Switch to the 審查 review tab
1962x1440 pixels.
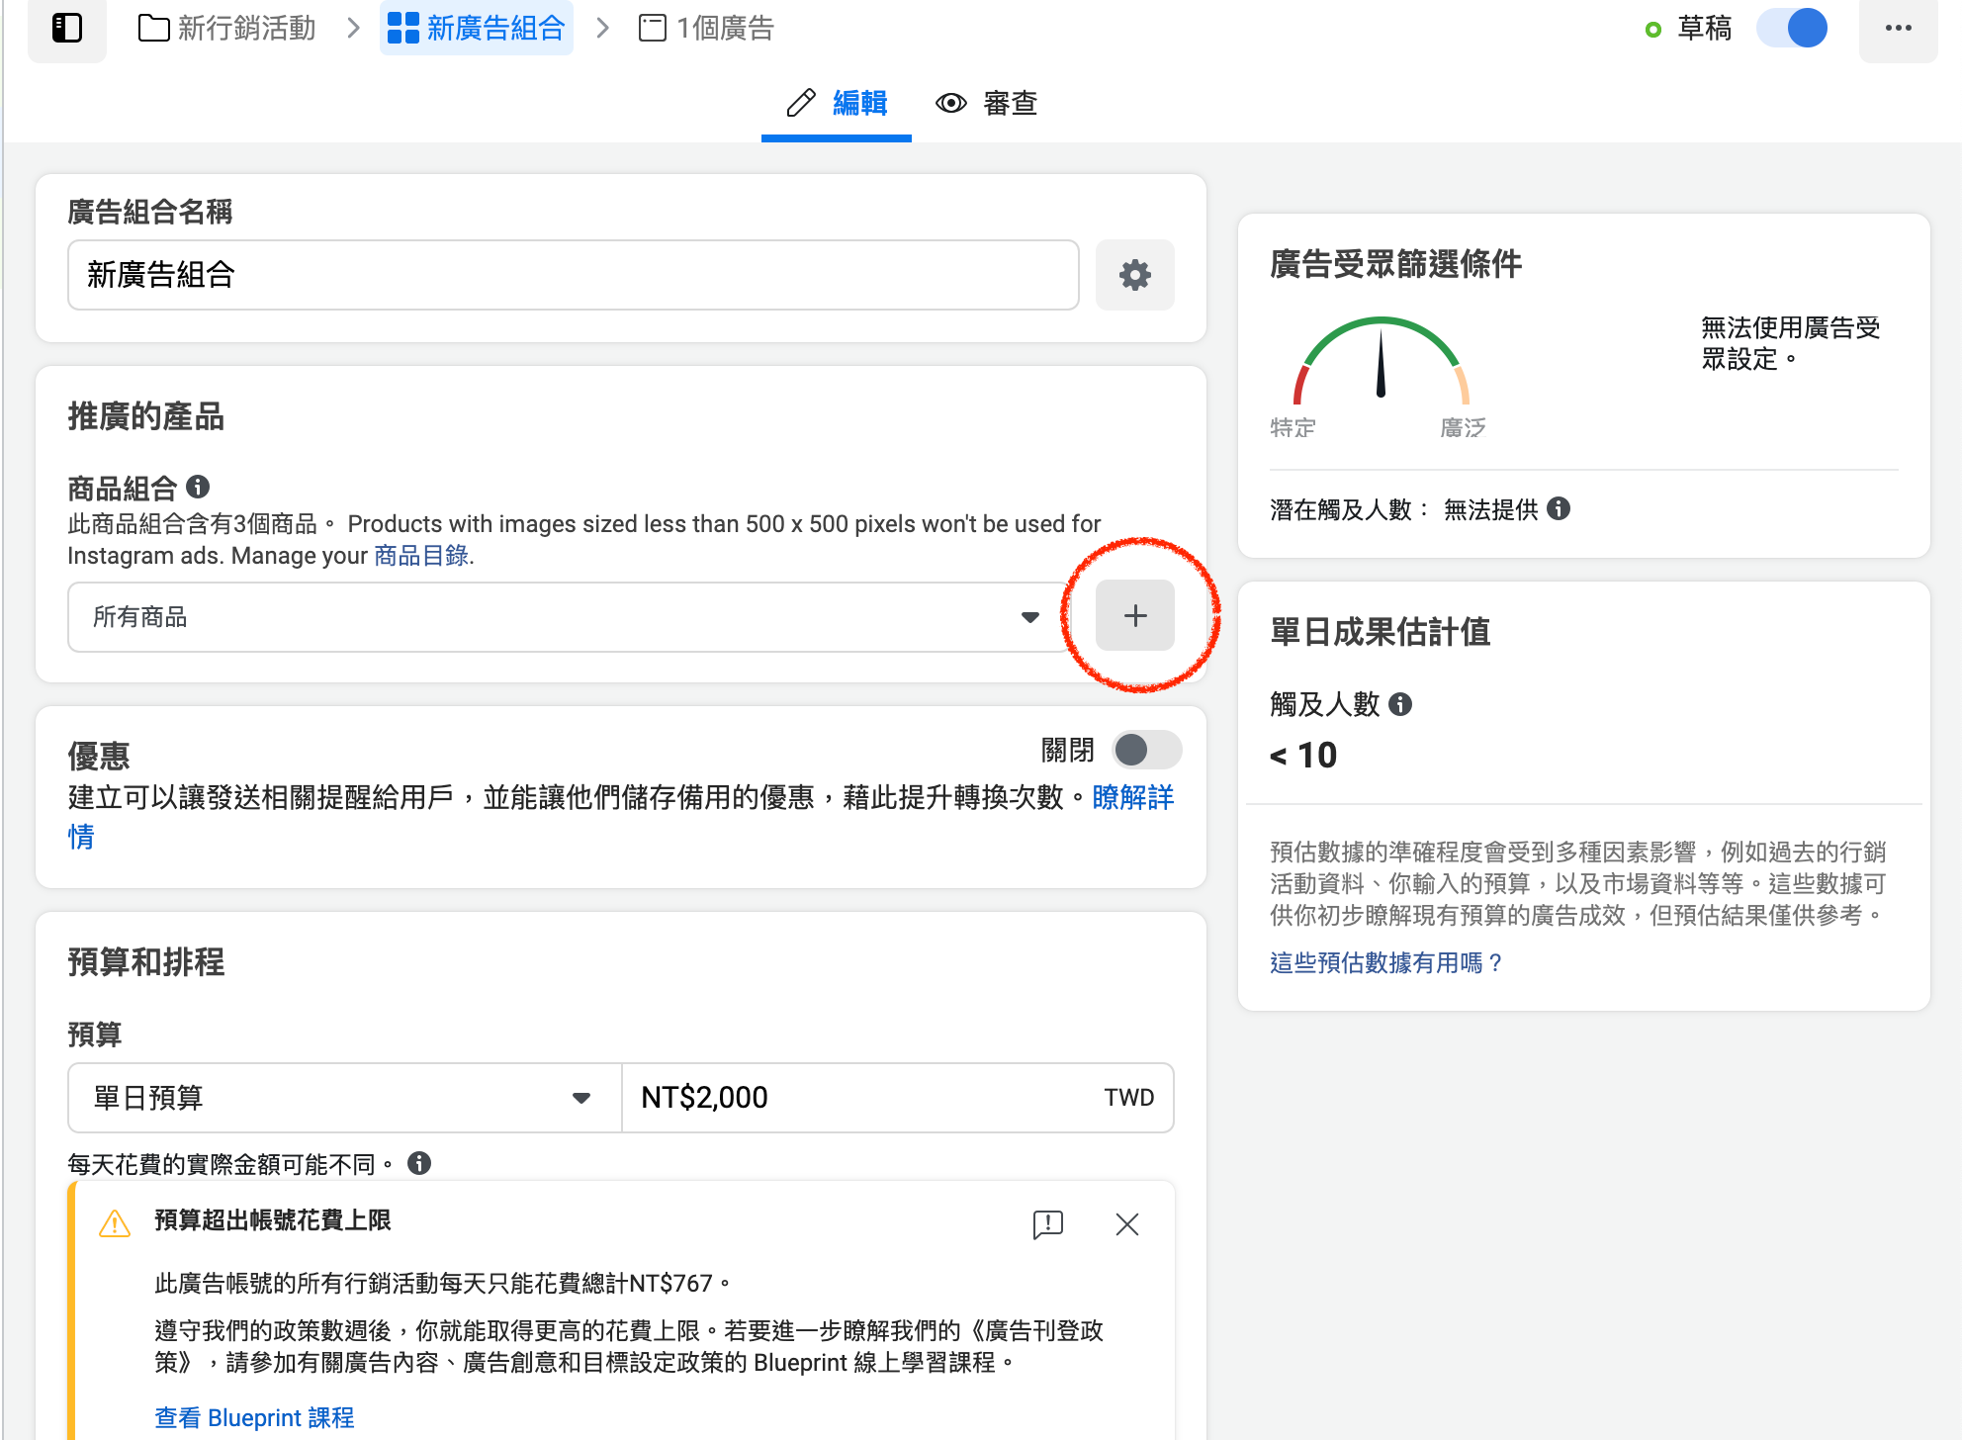point(987,103)
